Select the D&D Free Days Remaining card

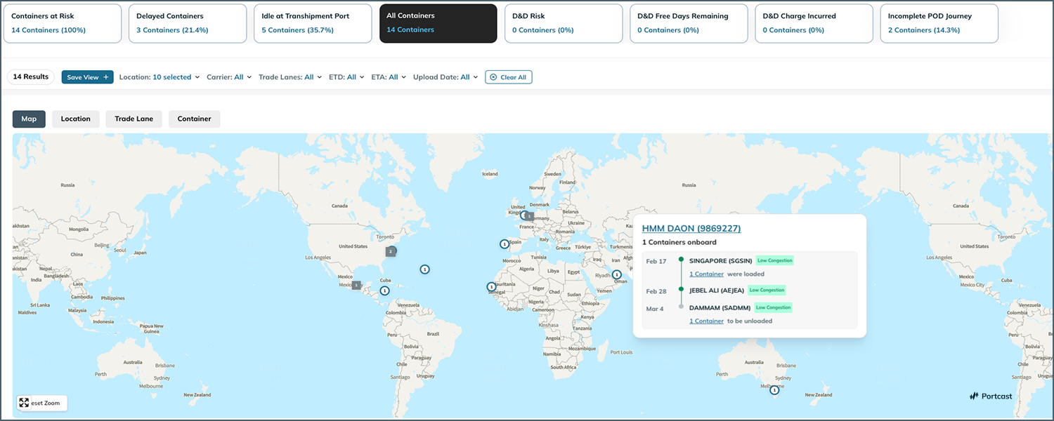(689, 23)
